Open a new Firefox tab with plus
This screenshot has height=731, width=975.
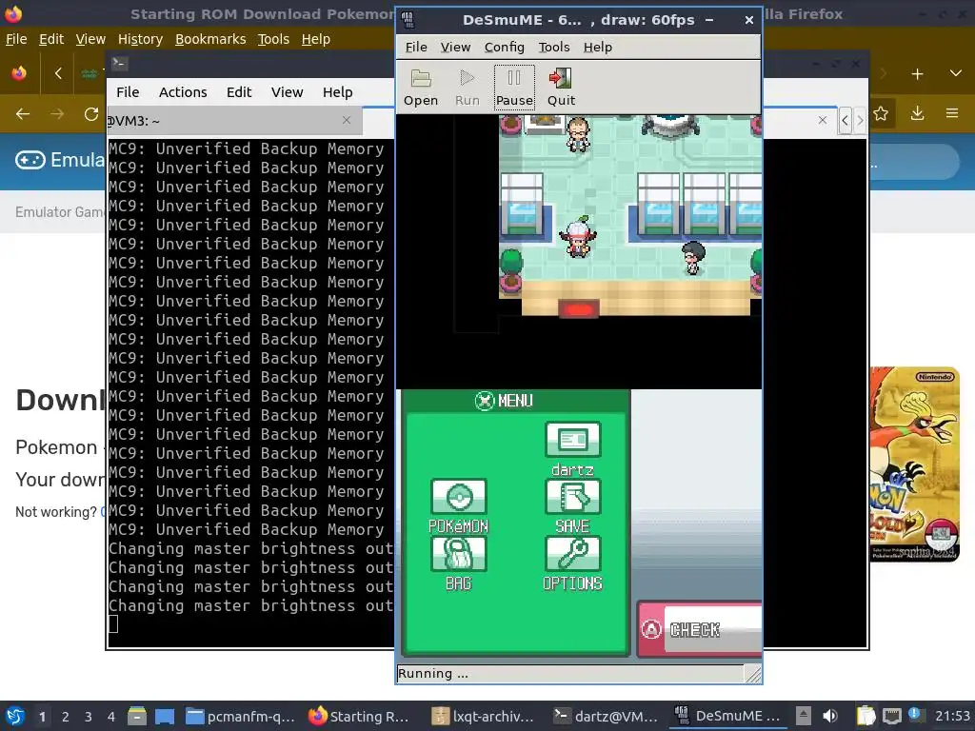click(917, 74)
